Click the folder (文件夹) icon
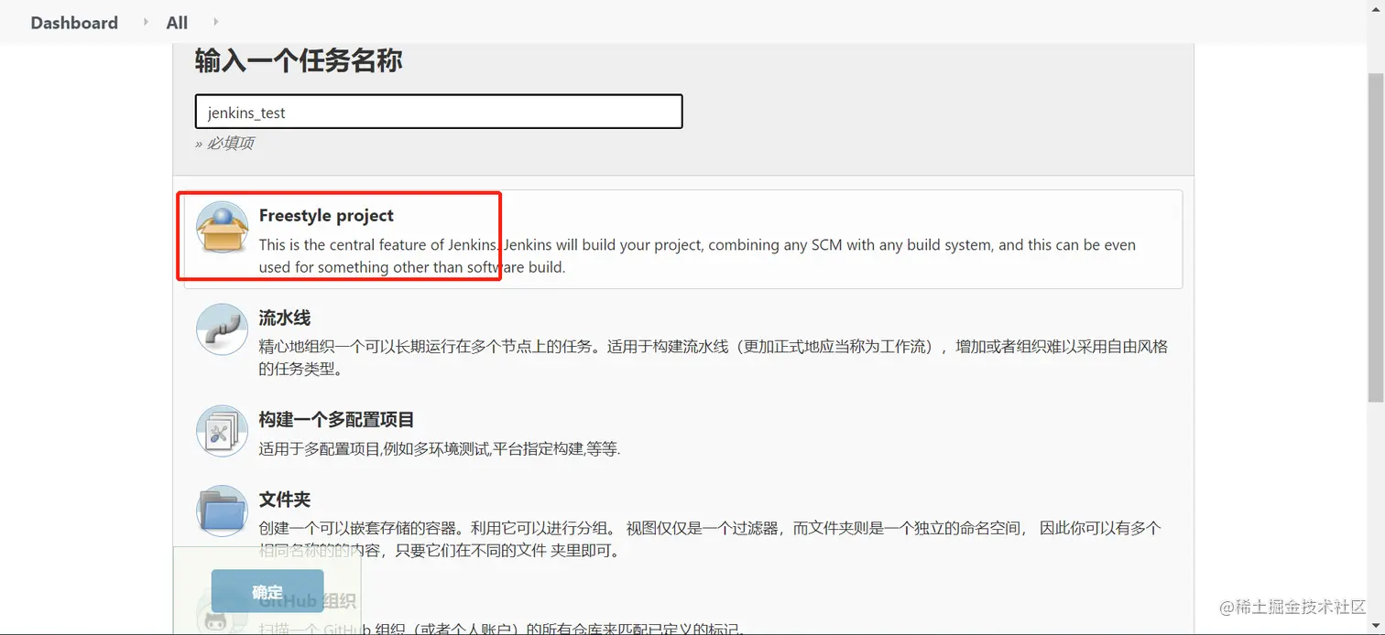The image size is (1385, 635). pyautogui.click(x=222, y=511)
